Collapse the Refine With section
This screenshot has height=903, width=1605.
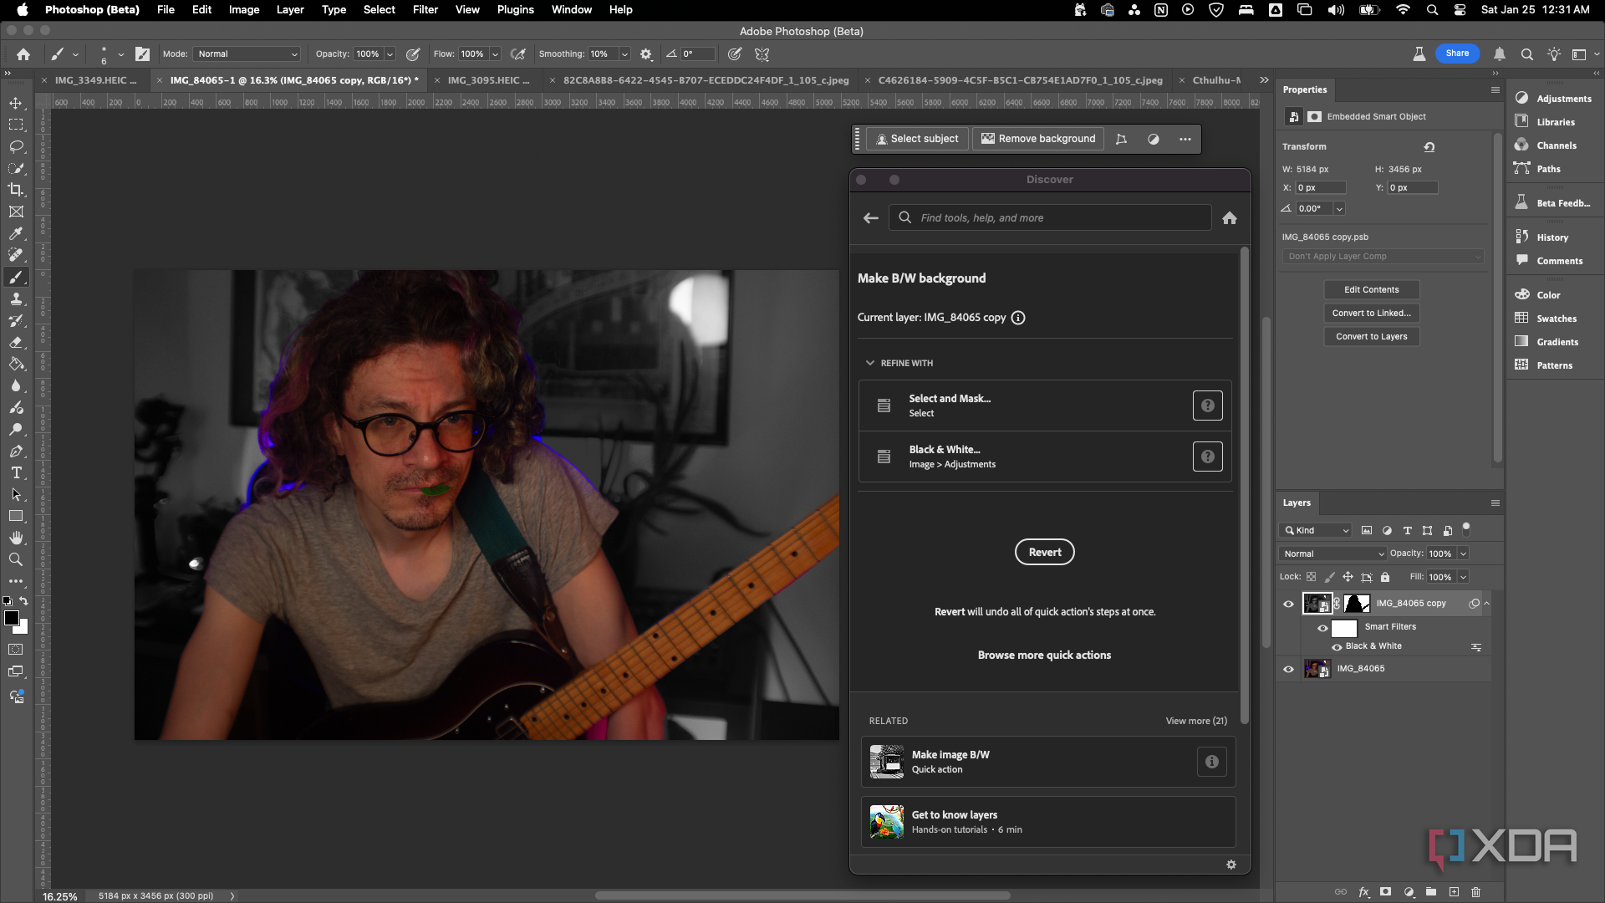pyautogui.click(x=869, y=363)
